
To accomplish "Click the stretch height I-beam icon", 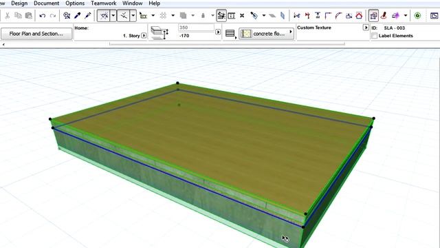I will (x=318, y=16).
